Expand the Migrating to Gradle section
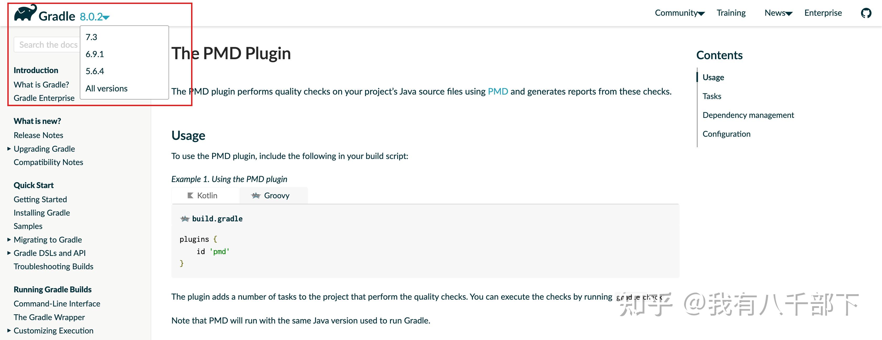Image resolution: width=882 pixels, height=340 pixels. [9, 239]
